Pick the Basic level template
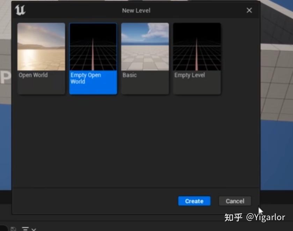Screen dimensions: 293x231 pyautogui.click(x=145, y=59)
